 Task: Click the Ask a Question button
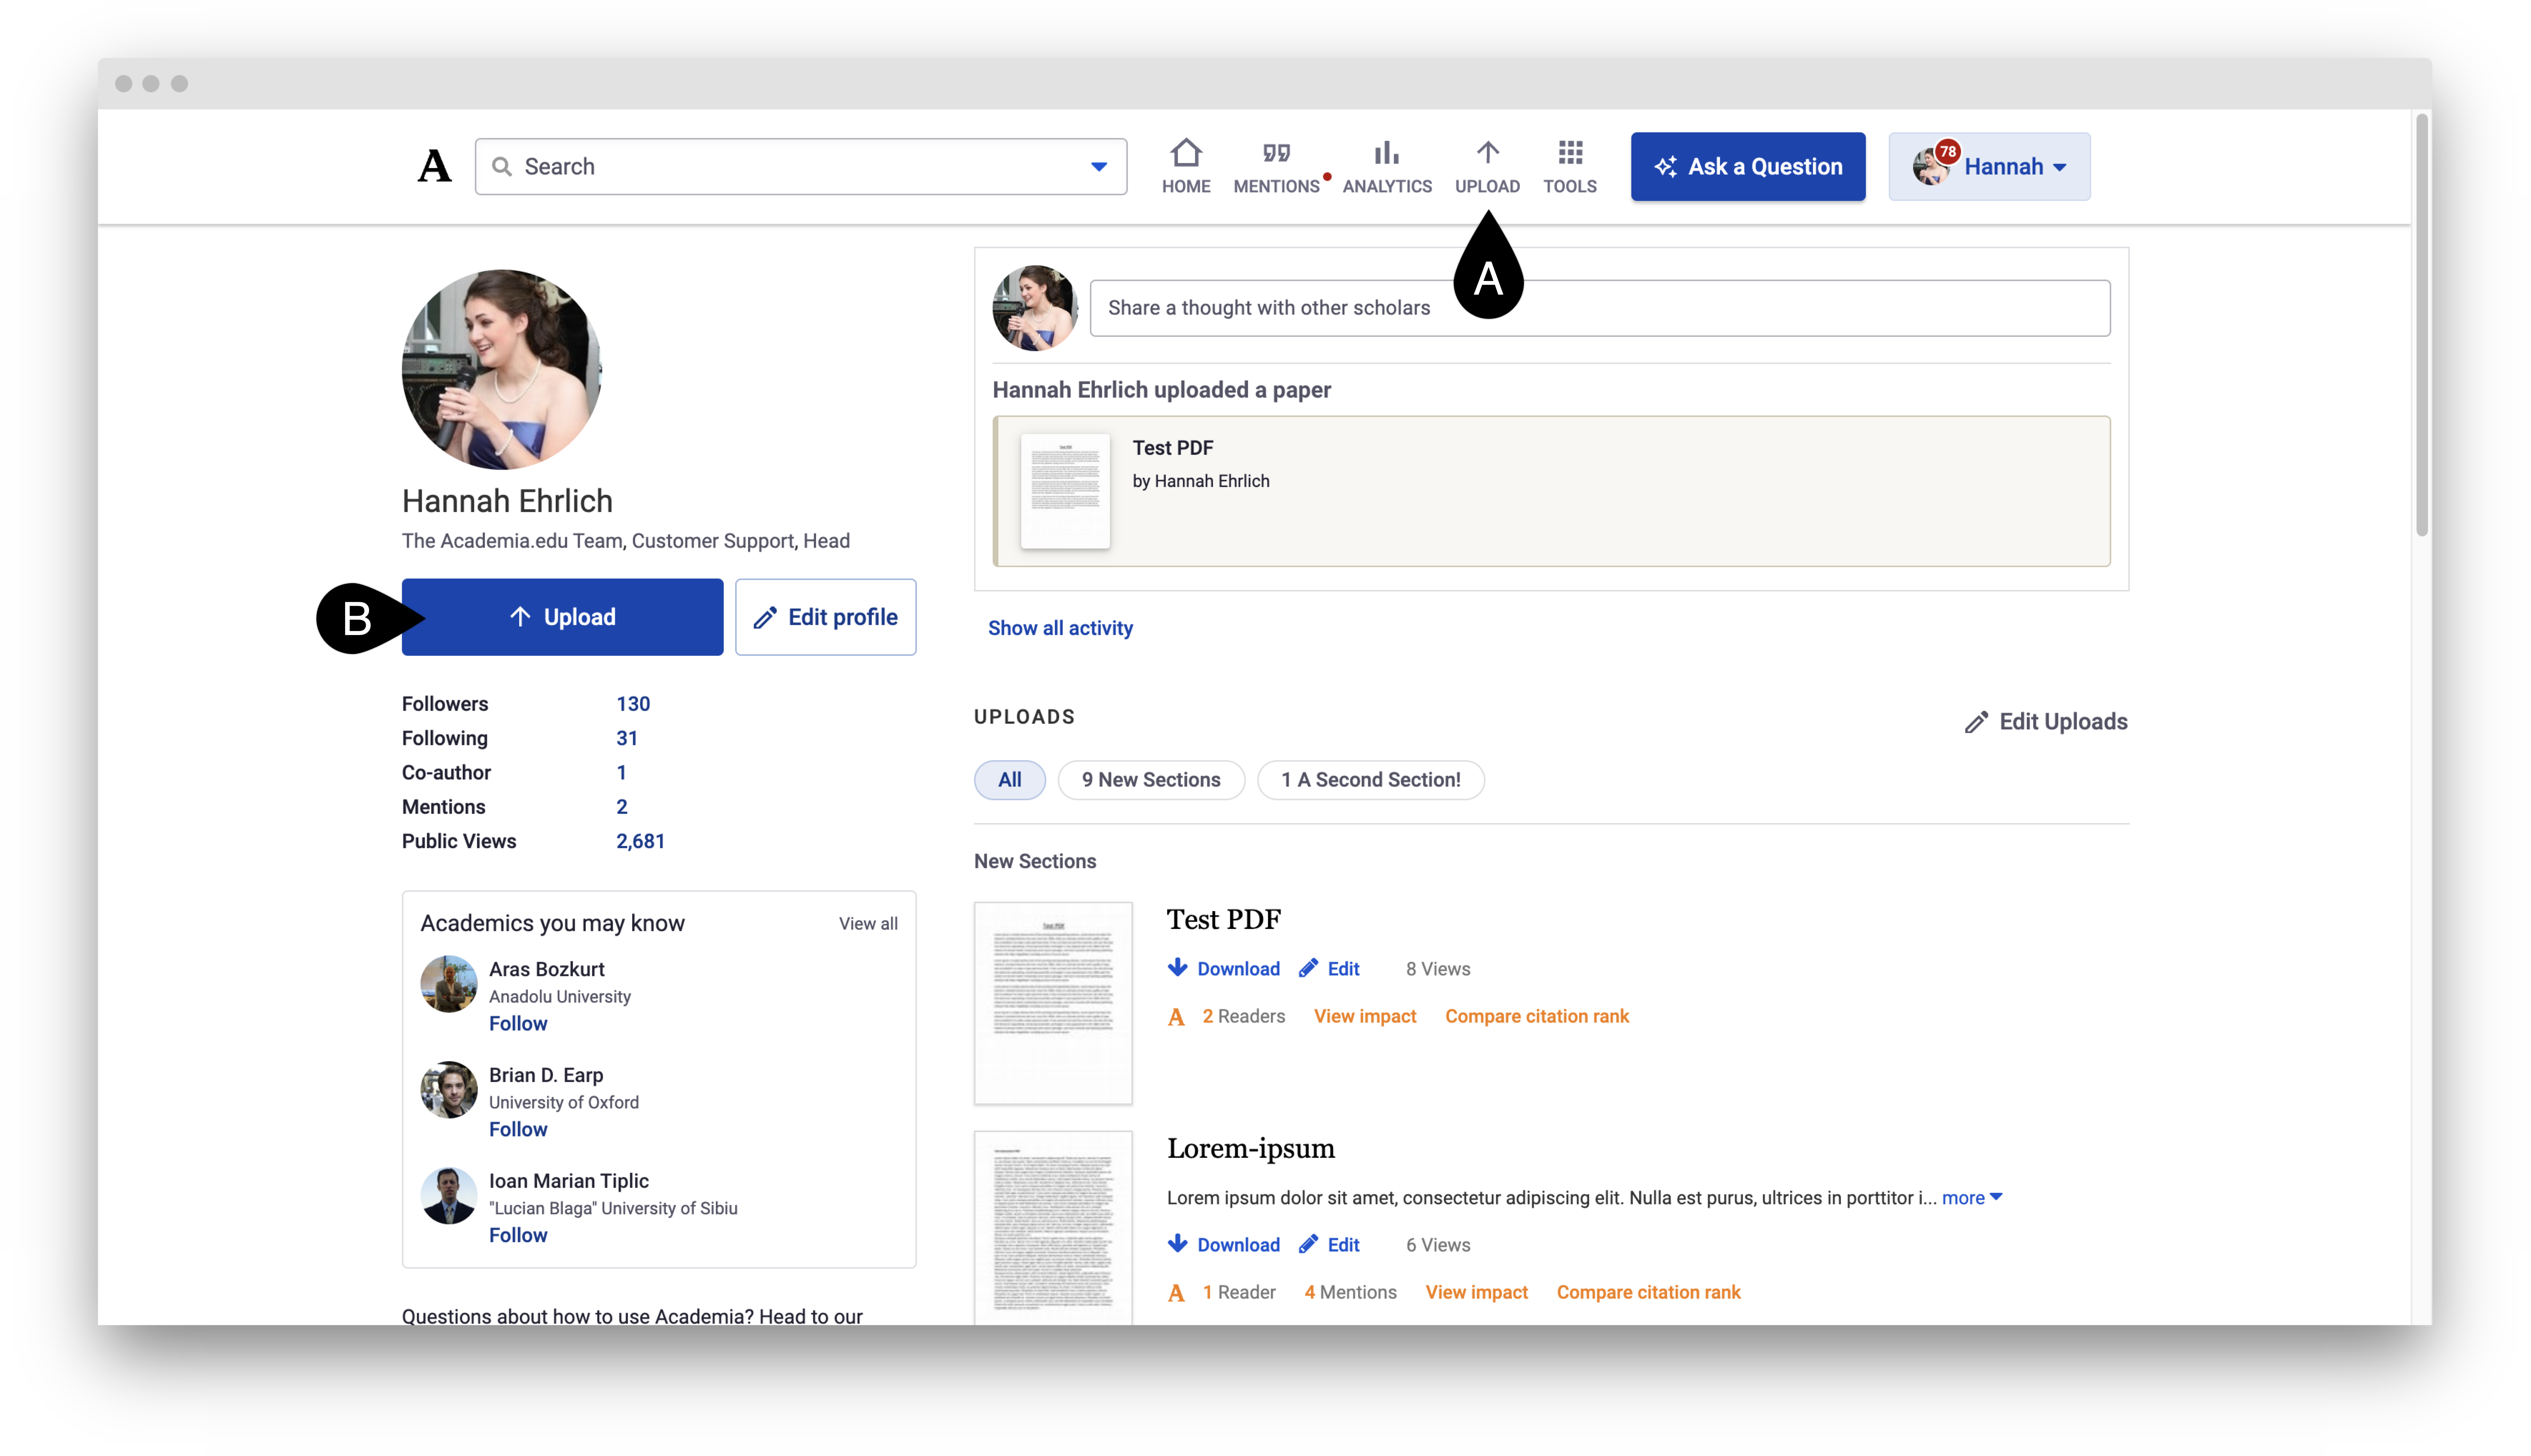1747,166
